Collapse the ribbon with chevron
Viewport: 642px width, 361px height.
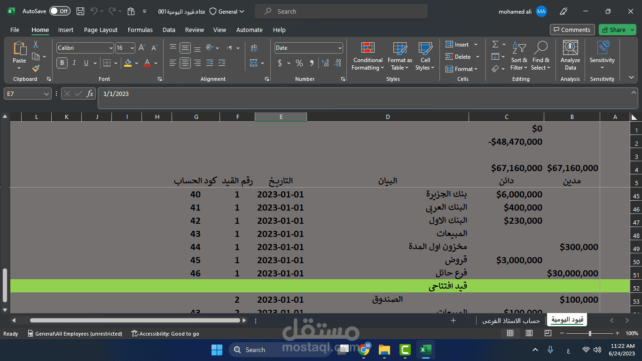(x=631, y=77)
